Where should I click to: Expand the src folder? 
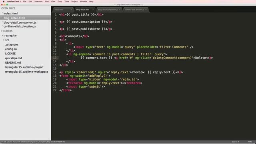[4, 40]
